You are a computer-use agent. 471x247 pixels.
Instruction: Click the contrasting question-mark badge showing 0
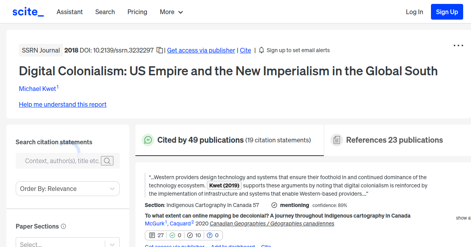[213, 235]
